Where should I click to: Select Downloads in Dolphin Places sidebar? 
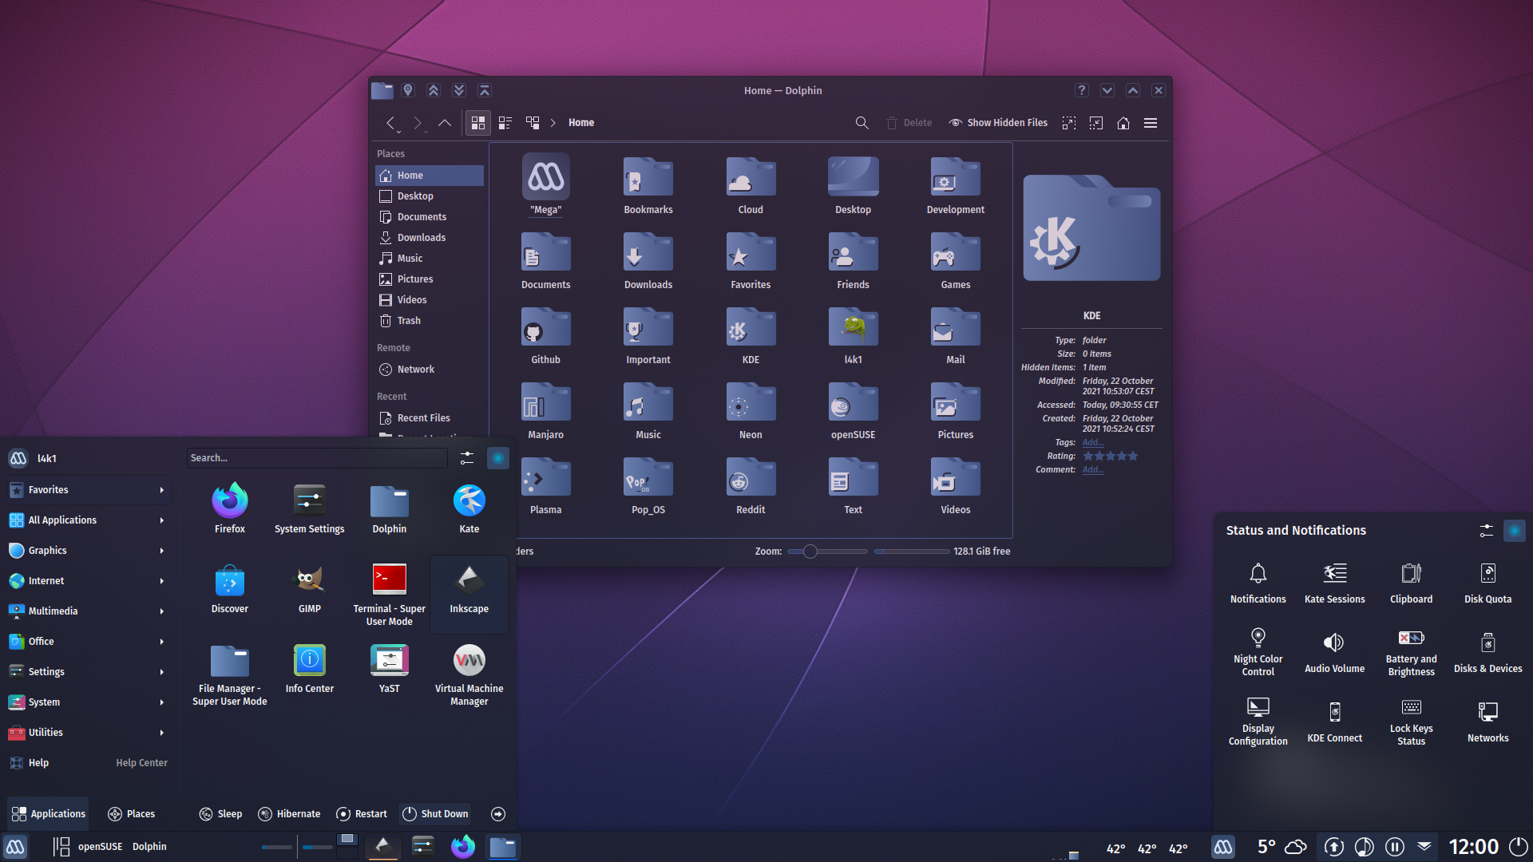430,238
